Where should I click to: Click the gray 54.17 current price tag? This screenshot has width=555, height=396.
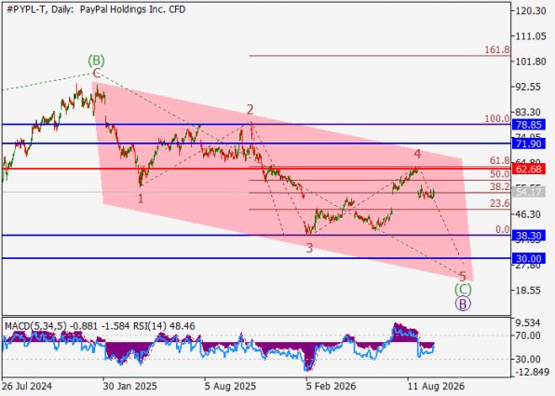(528, 192)
